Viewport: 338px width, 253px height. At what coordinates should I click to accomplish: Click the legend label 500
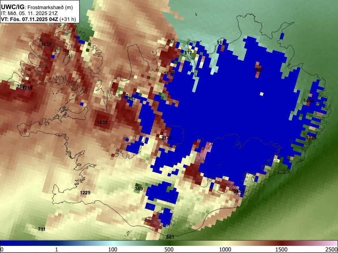point(169,249)
